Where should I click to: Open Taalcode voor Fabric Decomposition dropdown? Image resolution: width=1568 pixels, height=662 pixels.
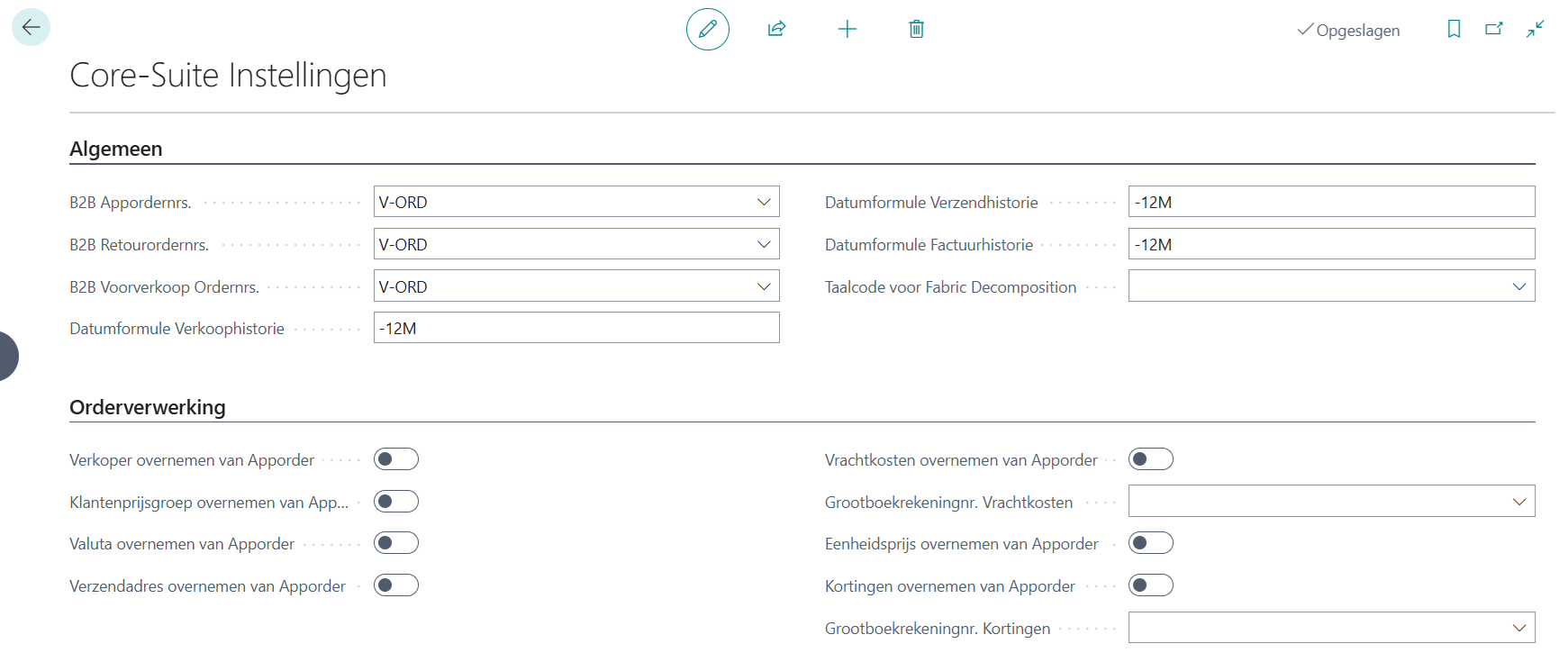coord(1519,286)
